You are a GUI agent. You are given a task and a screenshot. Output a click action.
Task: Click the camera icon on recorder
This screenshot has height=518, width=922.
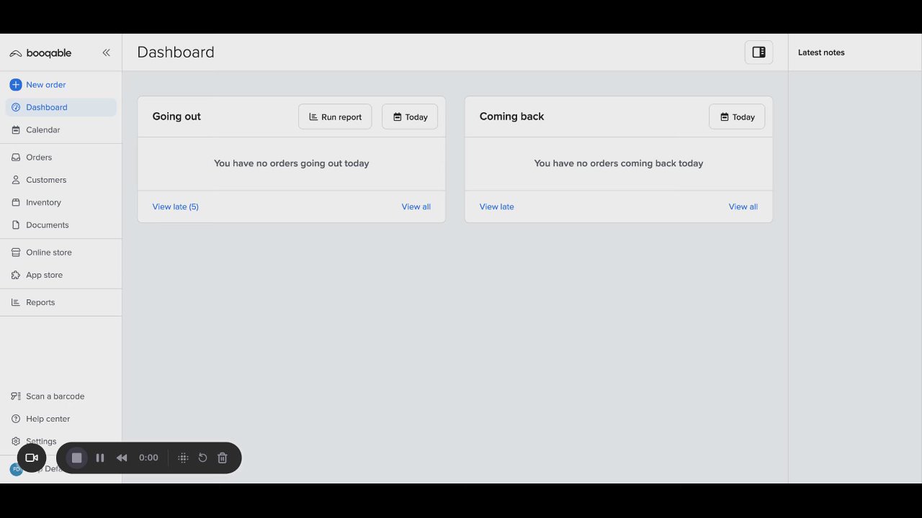click(32, 458)
